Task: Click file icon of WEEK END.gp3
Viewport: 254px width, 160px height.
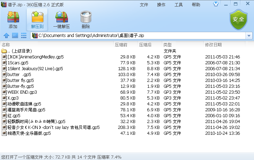Action: click(4, 92)
